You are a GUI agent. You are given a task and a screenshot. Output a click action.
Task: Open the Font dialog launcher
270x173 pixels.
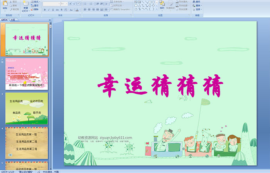80,15
